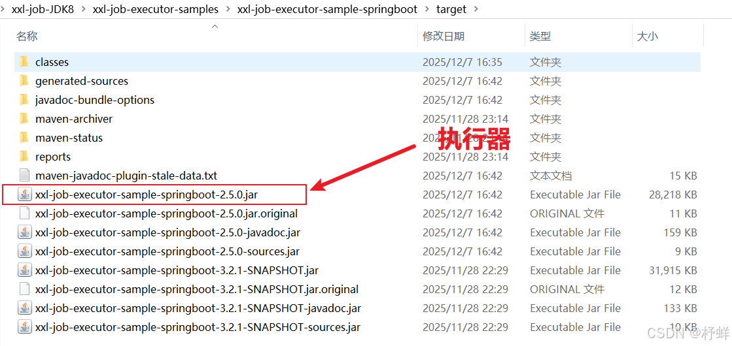Select the reports folder name
The height and width of the screenshot is (346, 732).
[x=53, y=157]
